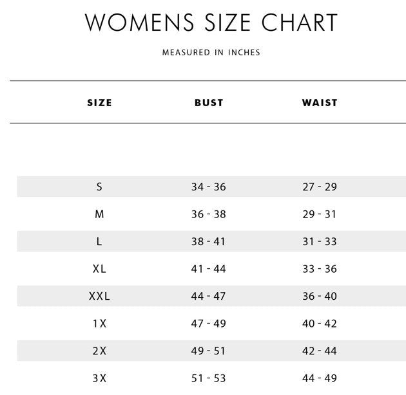Click the BUST column header
The height and width of the screenshot is (395, 406).
point(209,103)
